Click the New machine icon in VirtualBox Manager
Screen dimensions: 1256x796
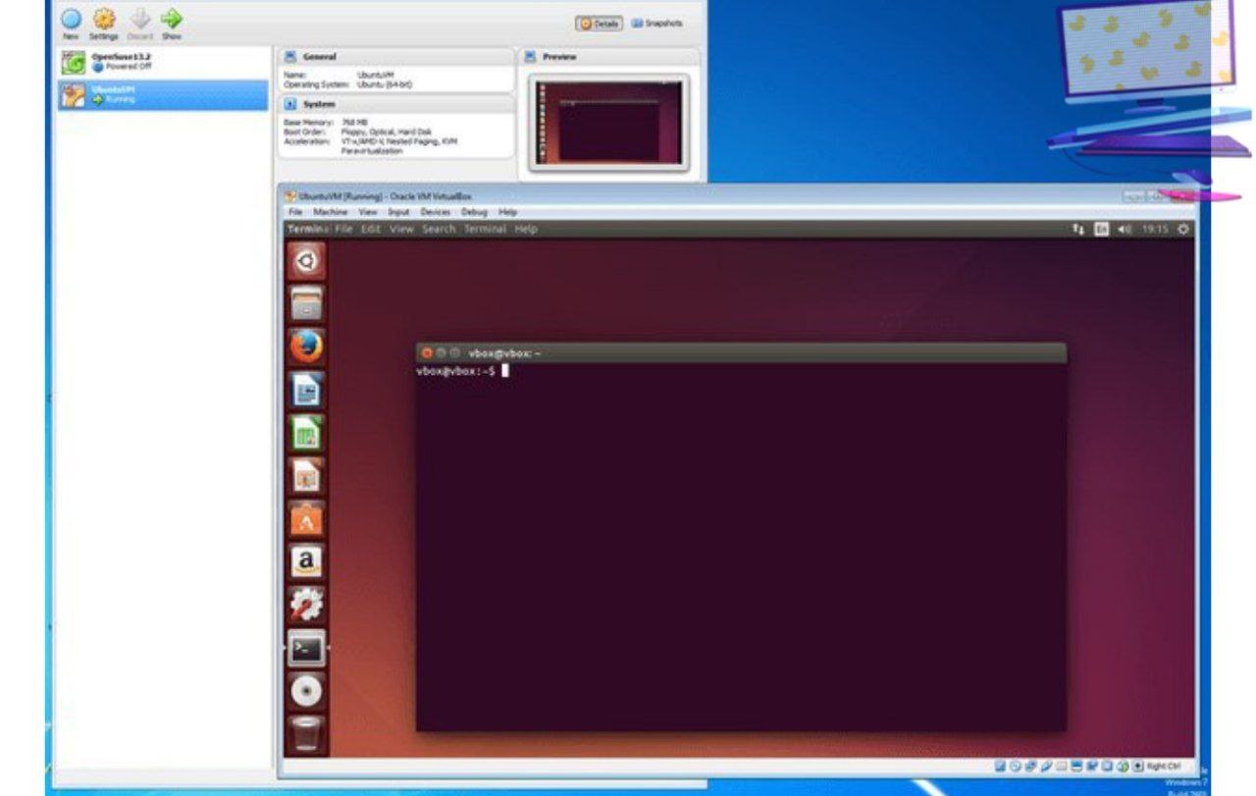(71, 19)
